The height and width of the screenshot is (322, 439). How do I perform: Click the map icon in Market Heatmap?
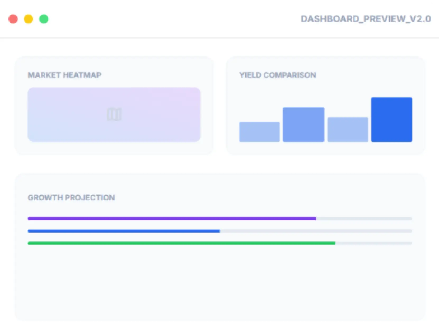114,115
